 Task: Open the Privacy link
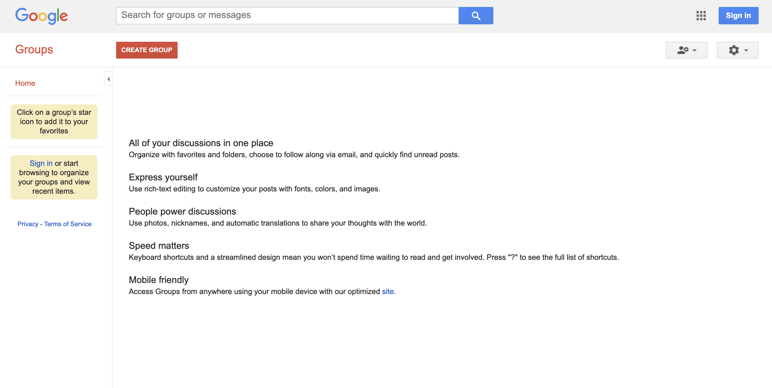pos(28,224)
